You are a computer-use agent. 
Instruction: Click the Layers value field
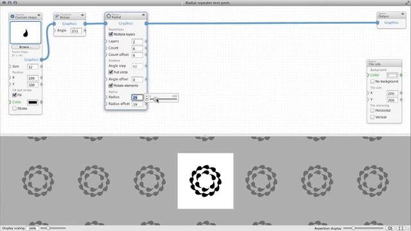[137, 42]
